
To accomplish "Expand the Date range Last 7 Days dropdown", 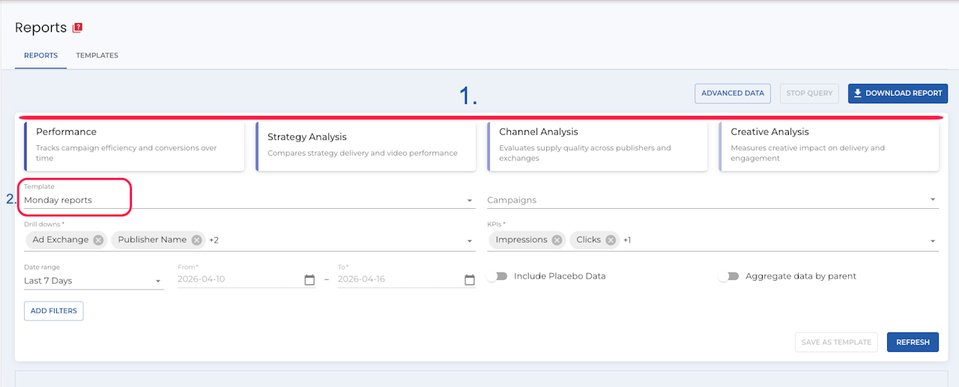I will point(94,281).
